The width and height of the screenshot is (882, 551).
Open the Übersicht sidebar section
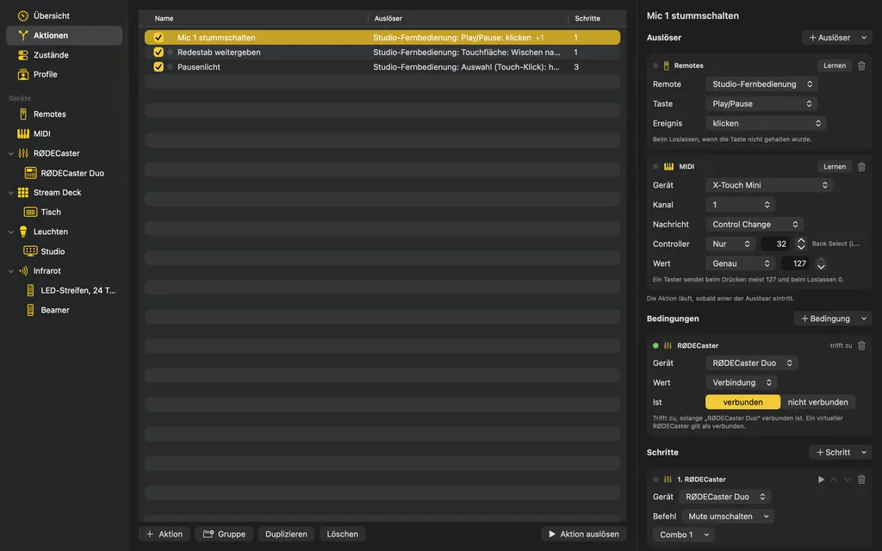pyautogui.click(x=64, y=15)
